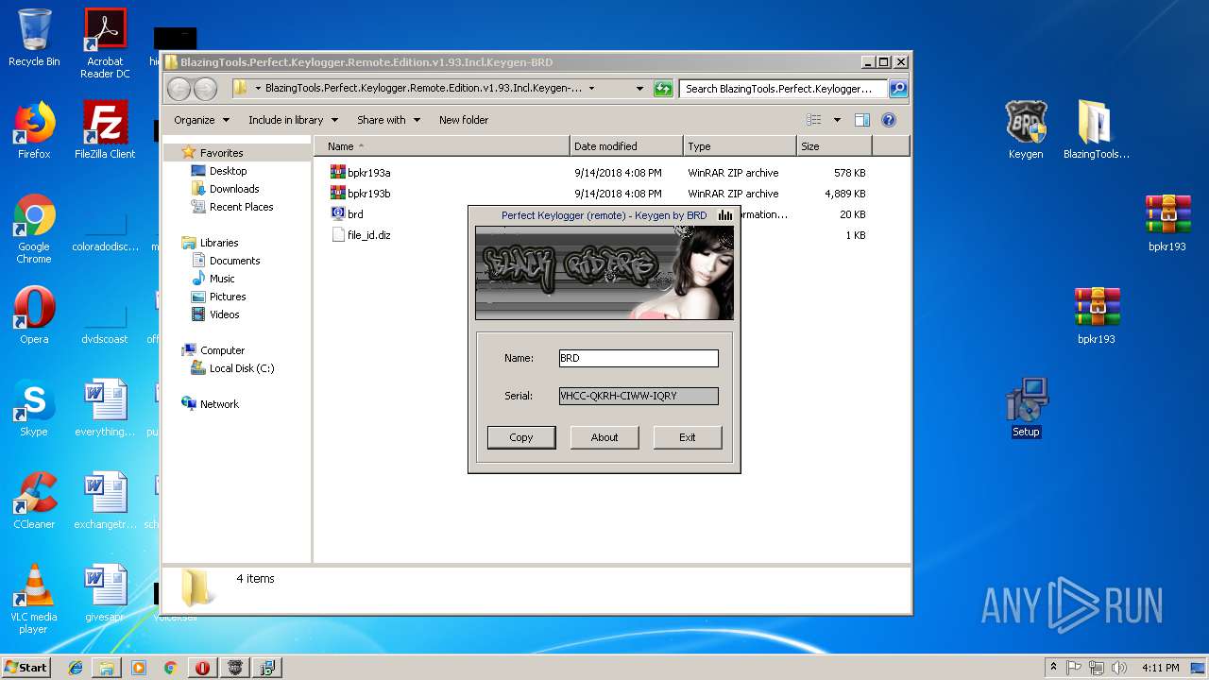Click the New folder button
This screenshot has width=1209, height=680.
(x=464, y=120)
